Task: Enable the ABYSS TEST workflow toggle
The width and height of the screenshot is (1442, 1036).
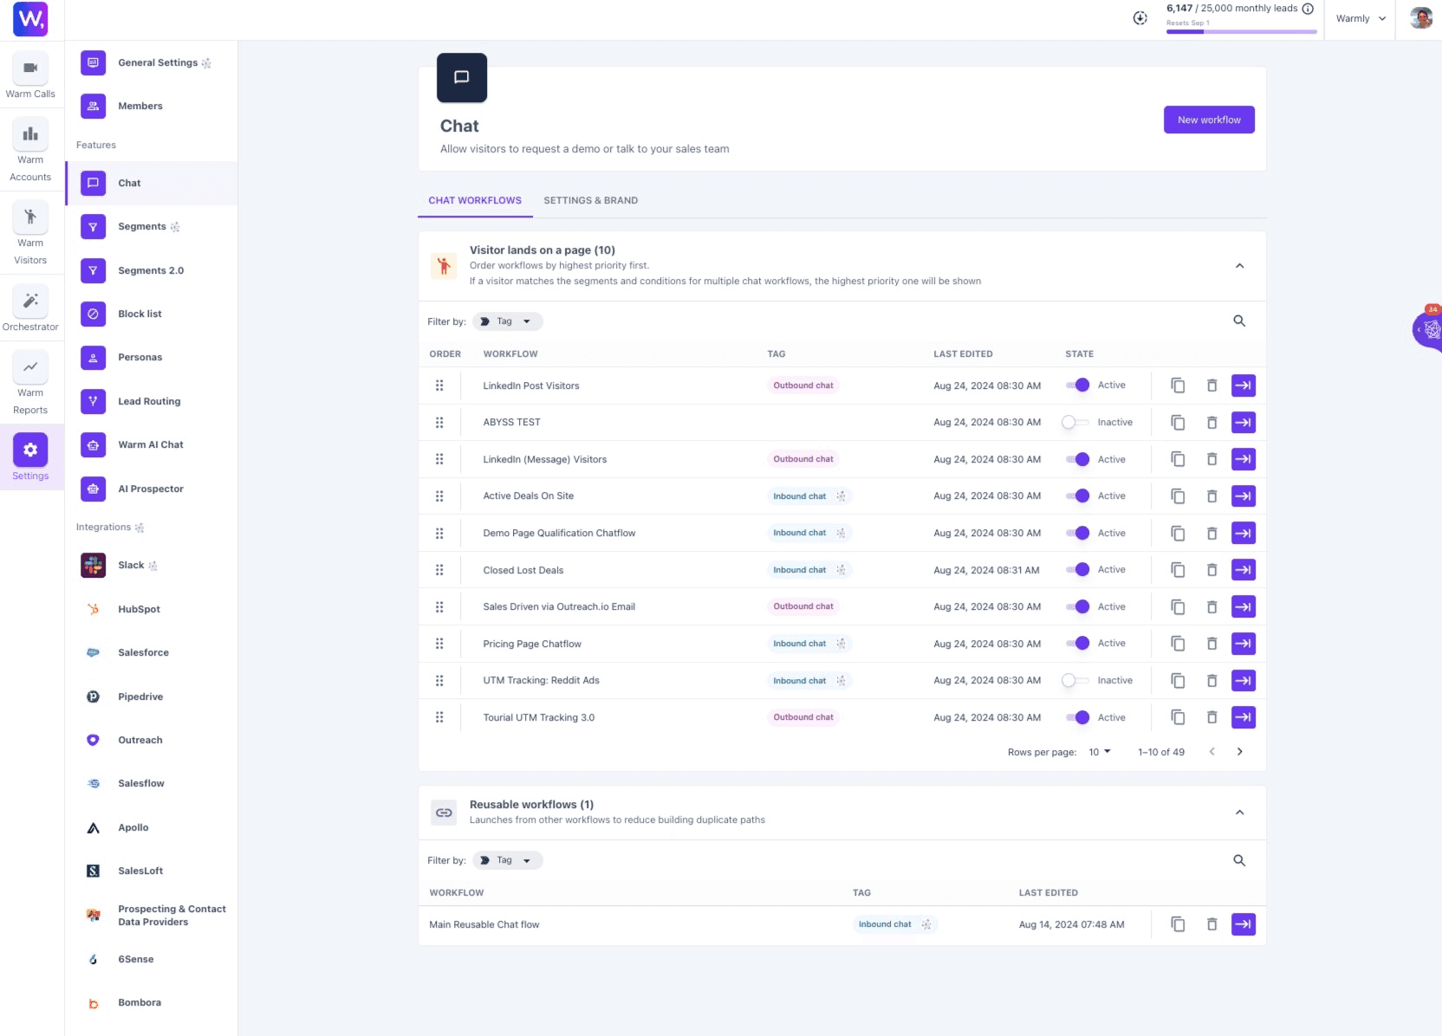Action: tap(1075, 423)
